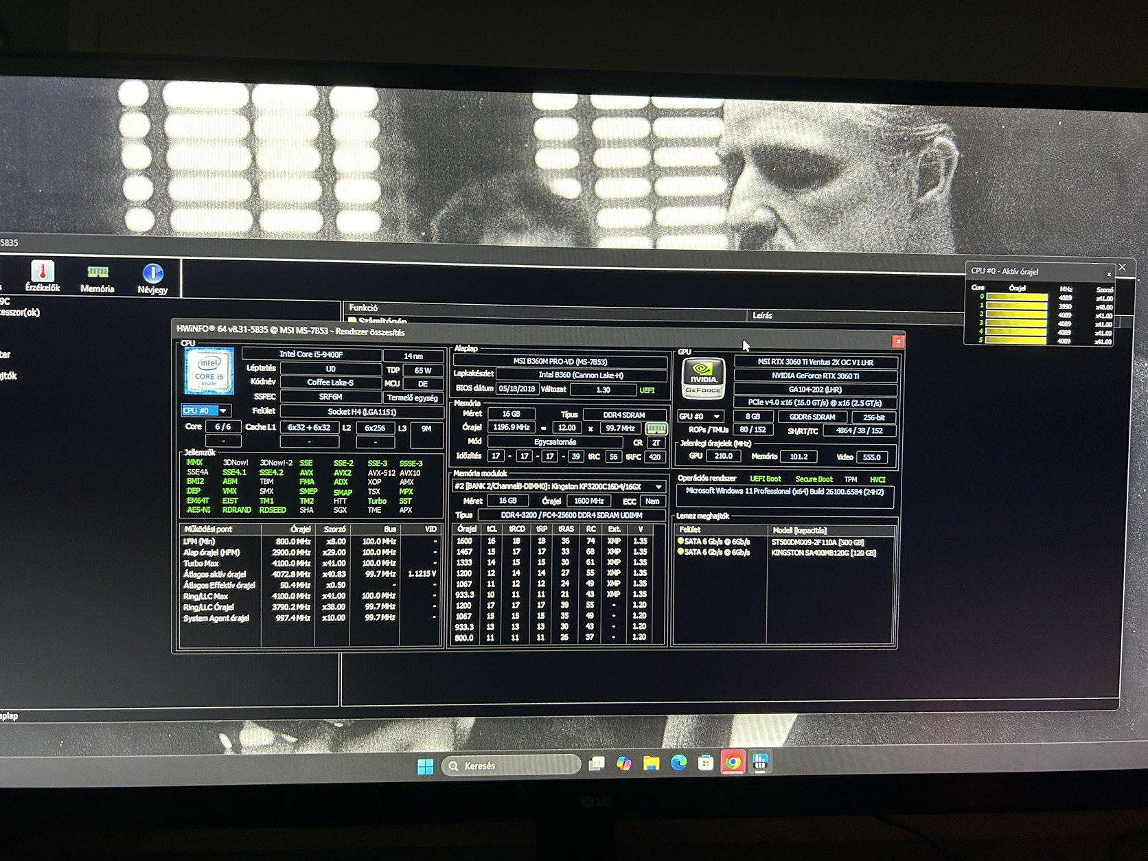Select the Turbo Max row
1148x861 pixels.
click(x=310, y=563)
